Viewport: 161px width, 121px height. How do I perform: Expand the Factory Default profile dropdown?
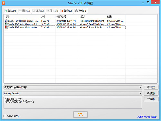tap(72, 93)
